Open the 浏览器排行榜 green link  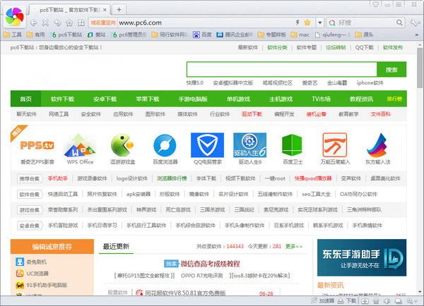pyautogui.click(x=172, y=178)
